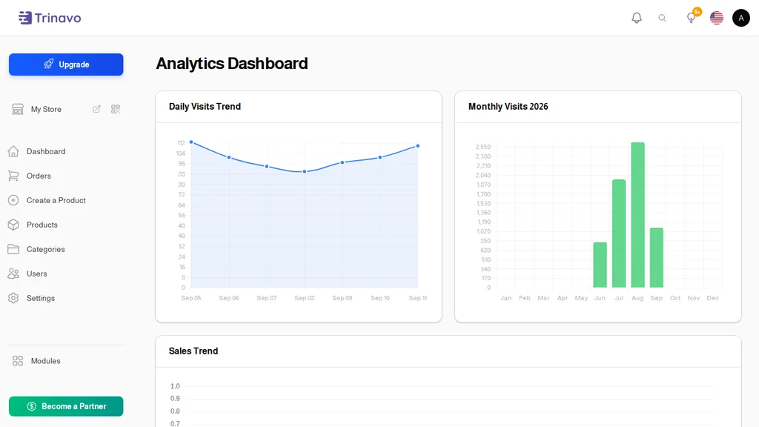This screenshot has height=427, width=759.
Task: Click the Orders cart icon
Action: 13,176
